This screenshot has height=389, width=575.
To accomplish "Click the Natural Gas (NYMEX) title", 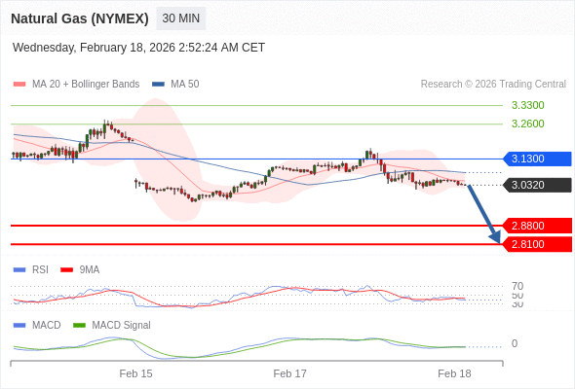I will pyautogui.click(x=80, y=18).
